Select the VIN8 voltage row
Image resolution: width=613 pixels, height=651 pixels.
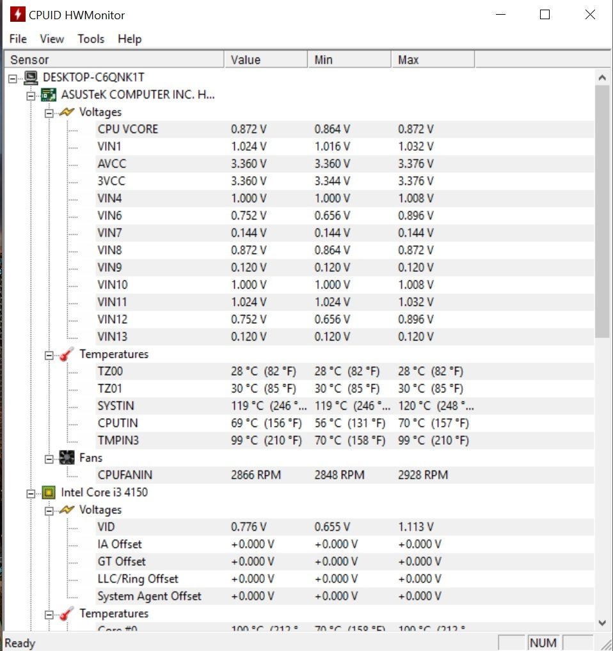pos(344,250)
